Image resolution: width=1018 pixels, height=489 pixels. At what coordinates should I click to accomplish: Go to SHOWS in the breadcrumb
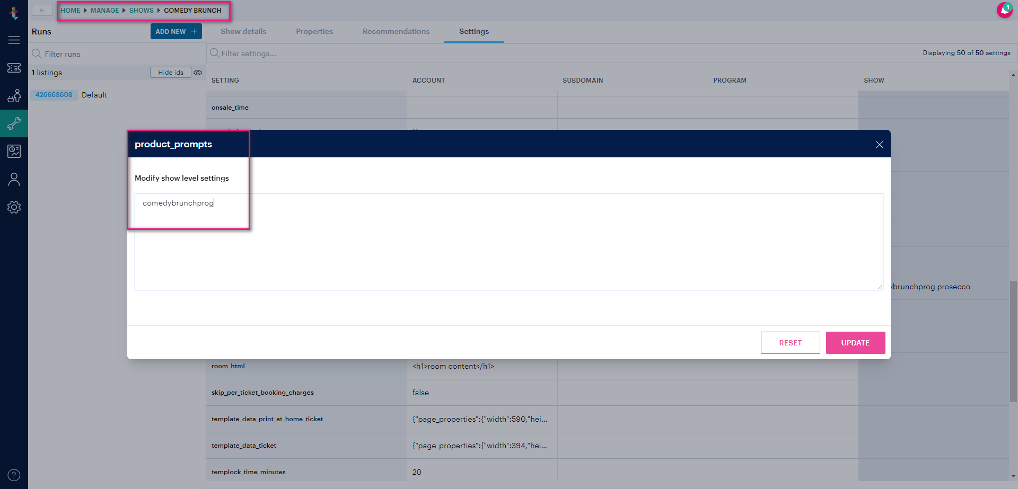pyautogui.click(x=142, y=10)
